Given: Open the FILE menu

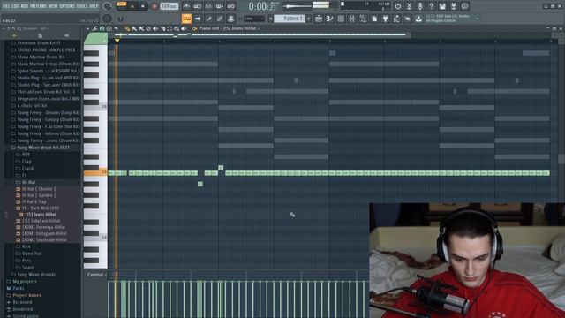Looking at the screenshot, I should point(6,6).
